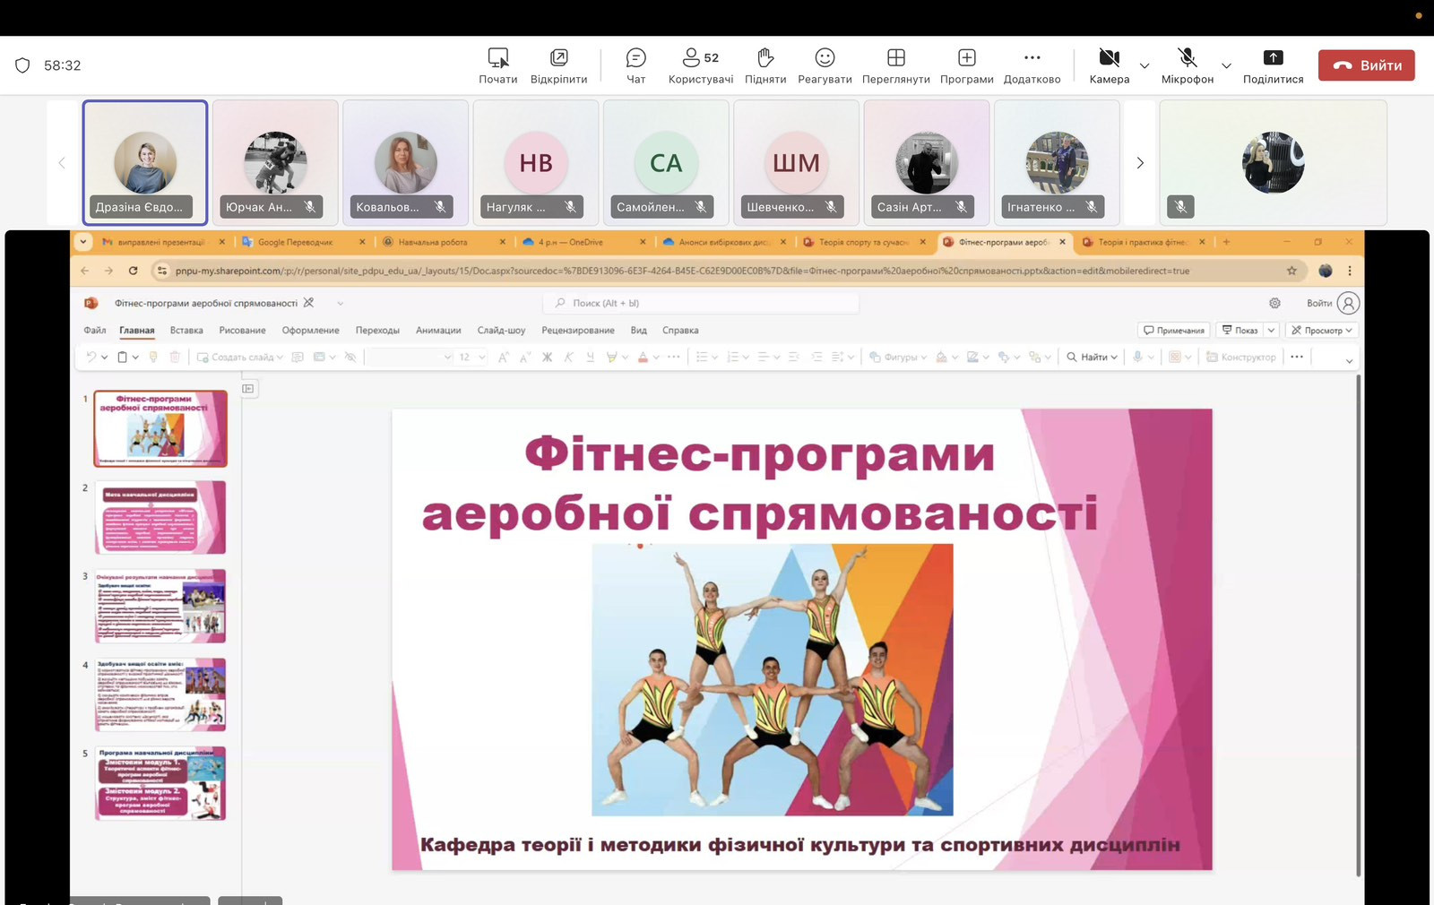Select slide 3 thumbnail in the panel
The image size is (1434, 905).
pyautogui.click(x=160, y=606)
